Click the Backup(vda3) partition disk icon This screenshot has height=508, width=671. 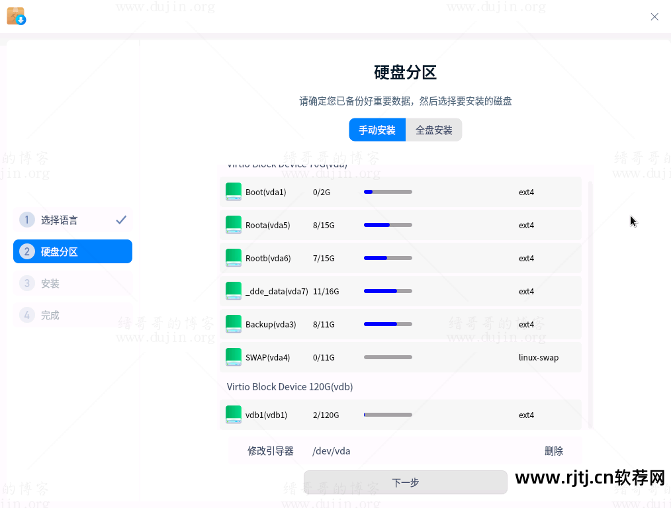pos(234,324)
